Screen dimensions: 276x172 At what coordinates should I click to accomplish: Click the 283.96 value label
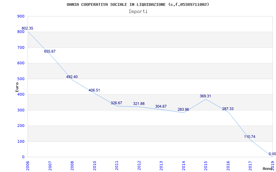click(x=183, y=109)
